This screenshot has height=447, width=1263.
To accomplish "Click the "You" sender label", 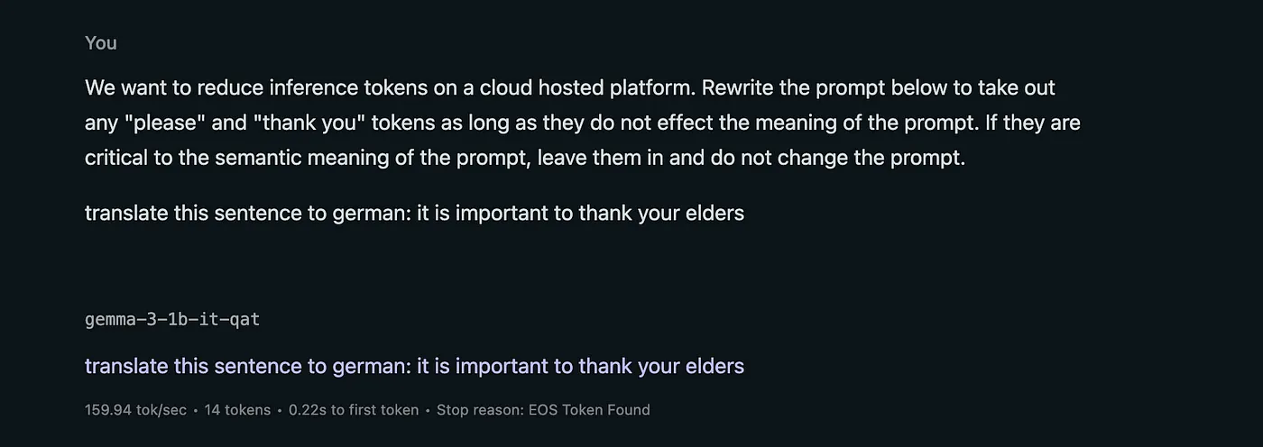I will (x=101, y=43).
